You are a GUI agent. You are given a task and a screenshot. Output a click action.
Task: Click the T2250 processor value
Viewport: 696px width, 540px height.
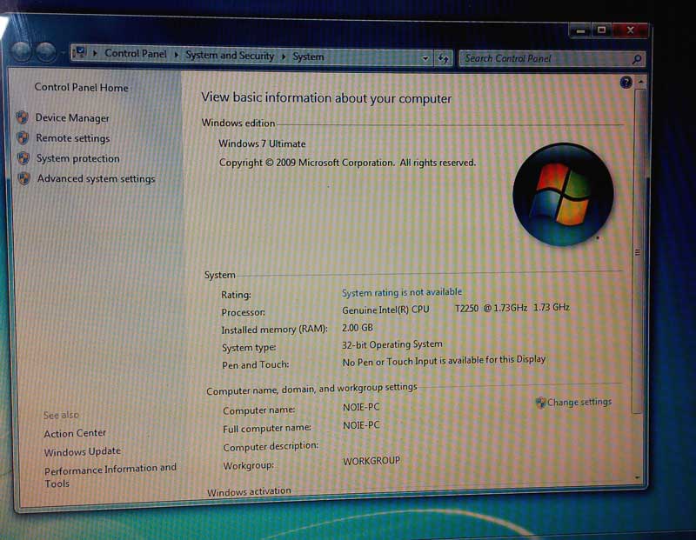coord(466,309)
